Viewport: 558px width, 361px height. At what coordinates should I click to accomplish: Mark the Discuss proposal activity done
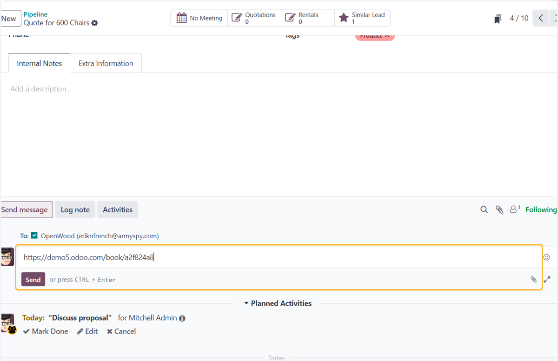coord(46,331)
